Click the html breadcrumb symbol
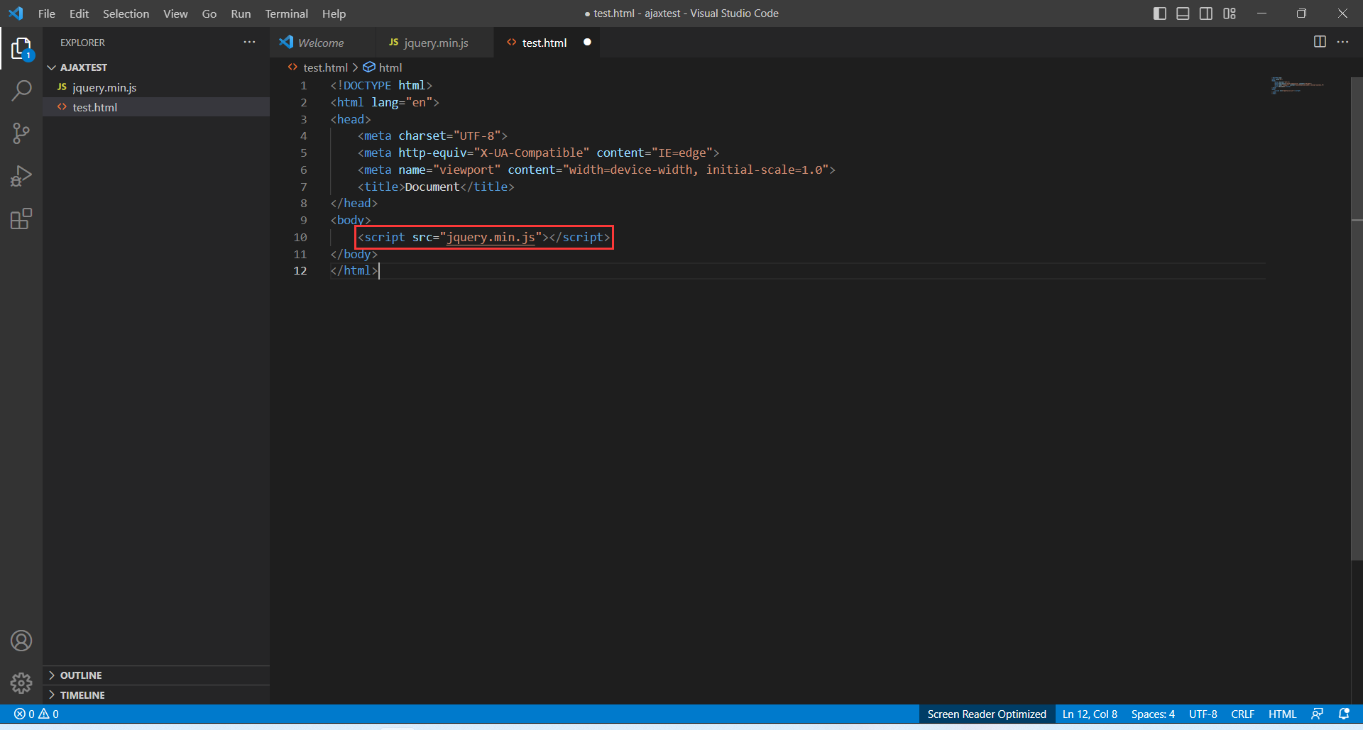Screen dimensions: 1363x730 [x=390, y=67]
